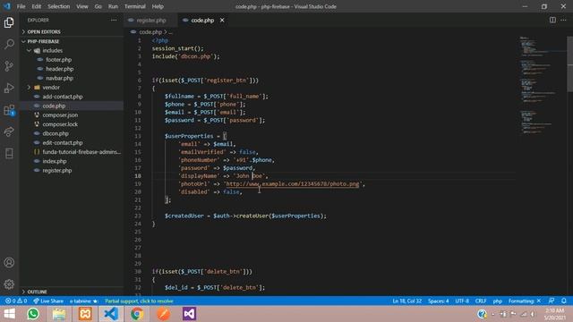Open the Edit menu
The height and width of the screenshot is (322, 573).
36,6
